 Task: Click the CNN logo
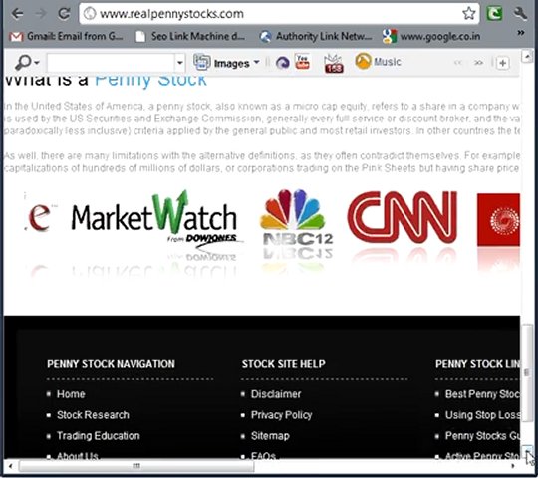pyautogui.click(x=403, y=217)
